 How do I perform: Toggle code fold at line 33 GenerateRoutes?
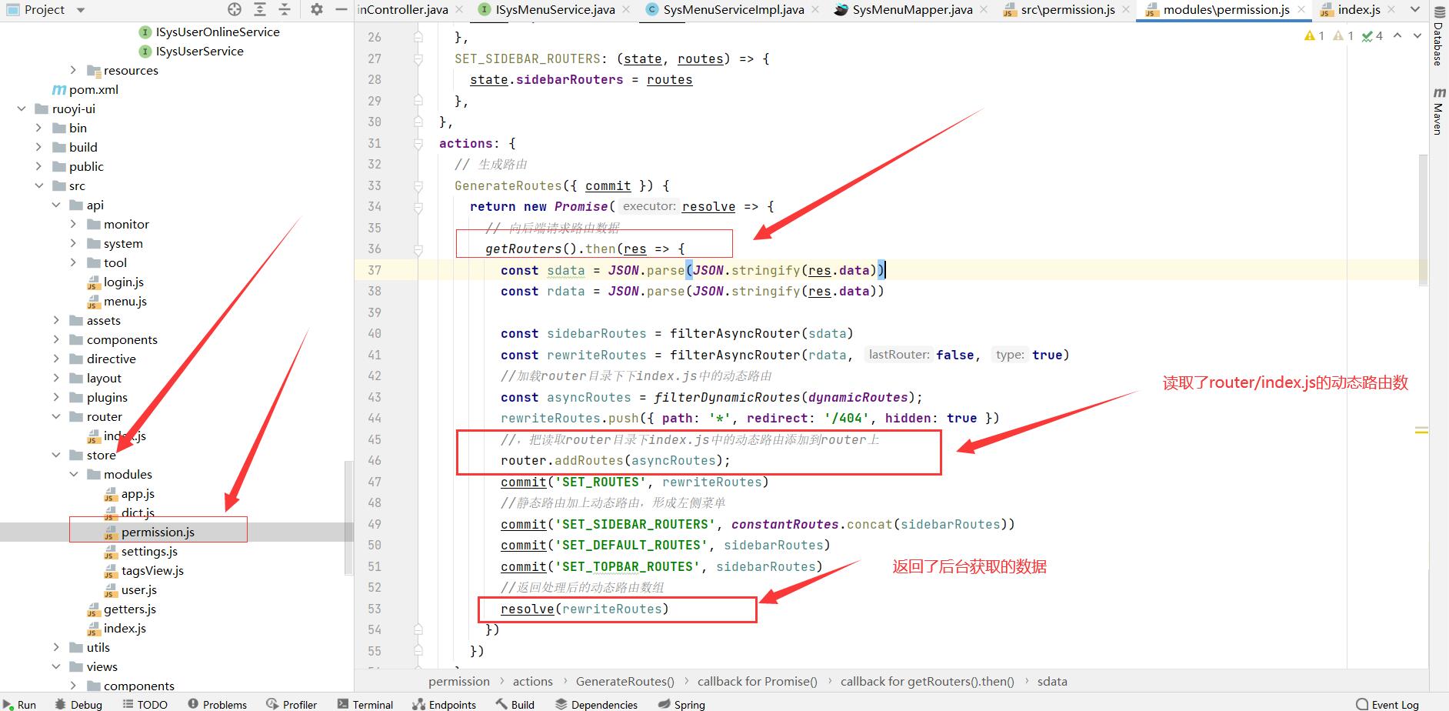coord(418,185)
